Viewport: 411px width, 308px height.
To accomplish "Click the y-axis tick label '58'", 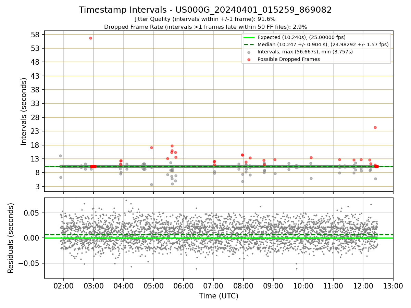I will pyautogui.click(x=36, y=35).
